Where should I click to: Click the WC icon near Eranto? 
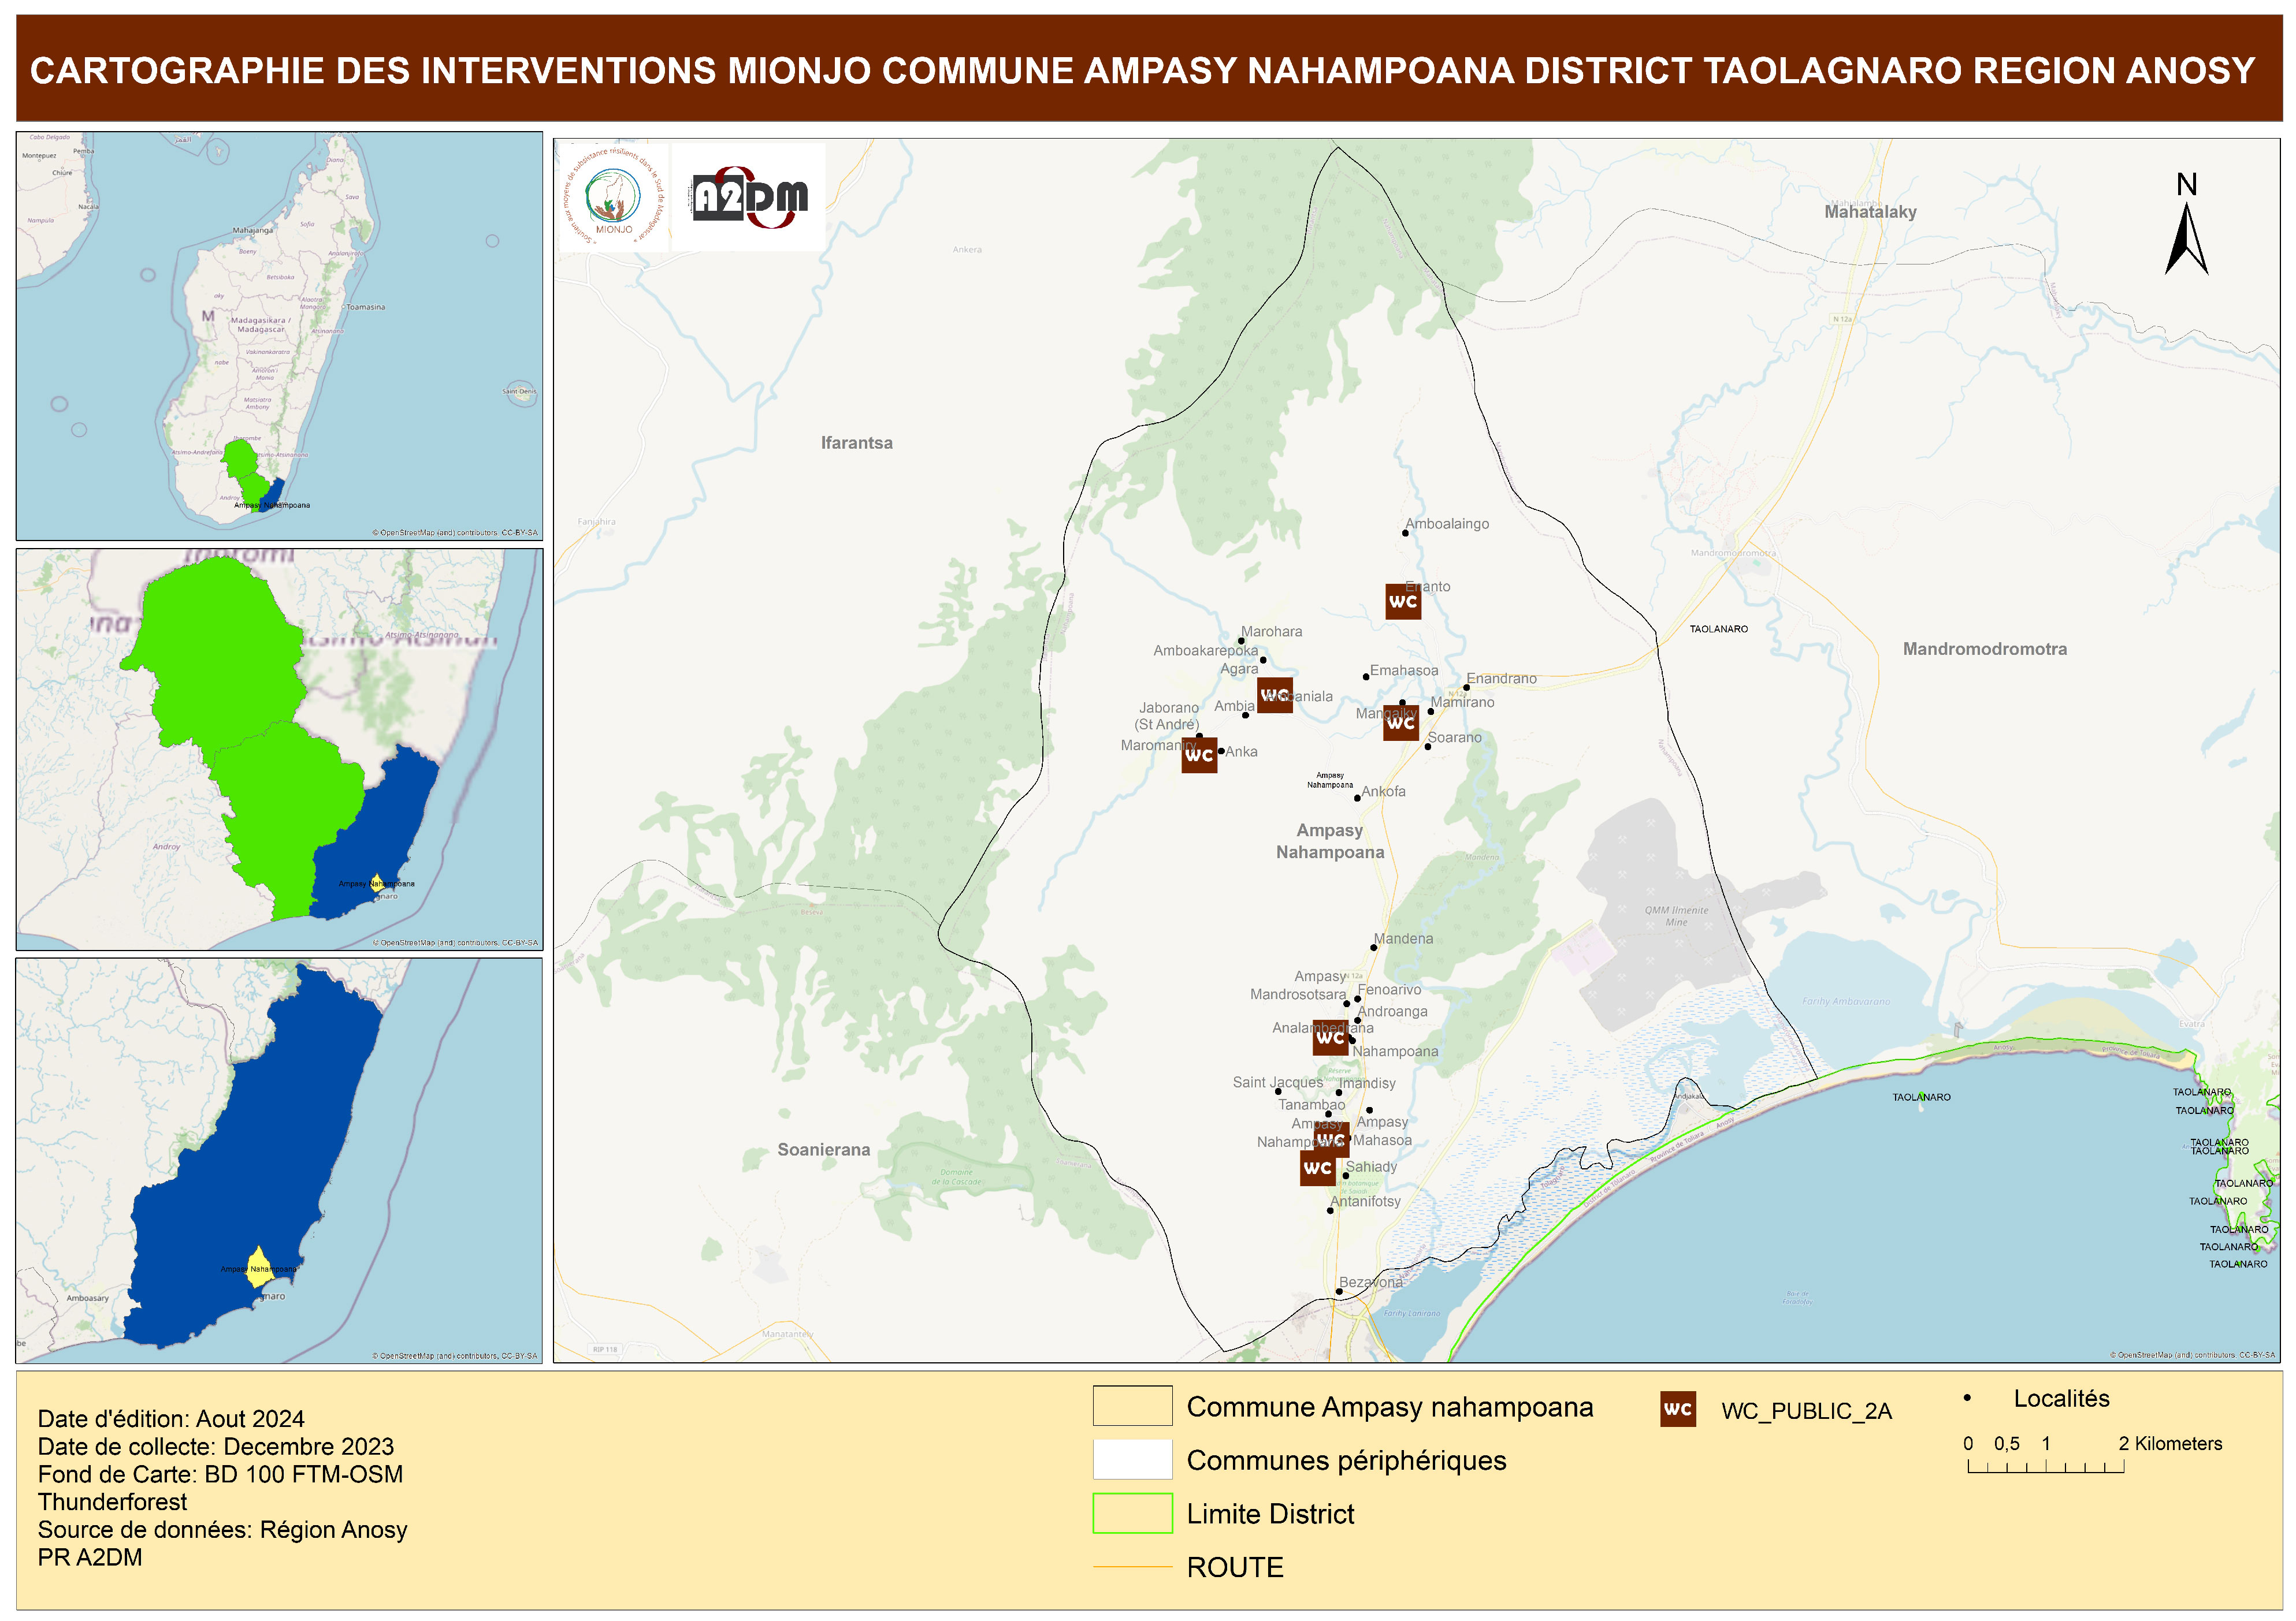1402,601
